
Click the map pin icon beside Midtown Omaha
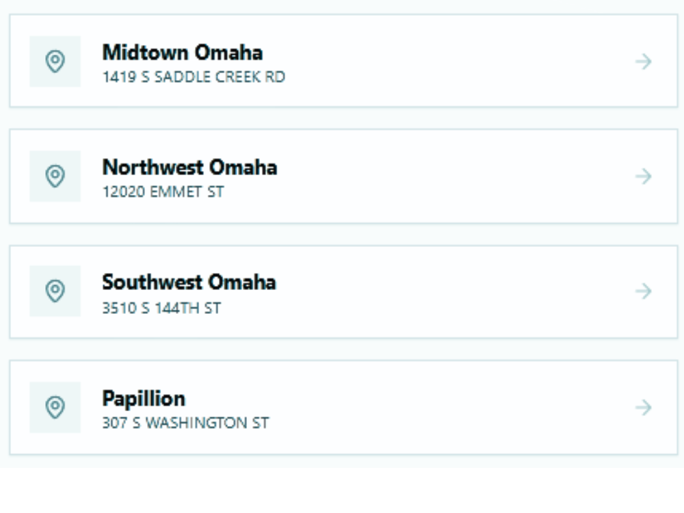click(x=55, y=62)
